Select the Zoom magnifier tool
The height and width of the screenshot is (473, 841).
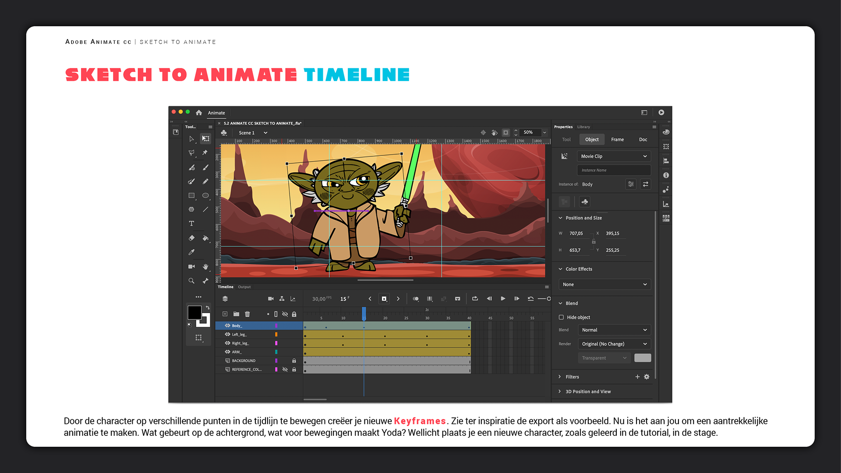191,281
